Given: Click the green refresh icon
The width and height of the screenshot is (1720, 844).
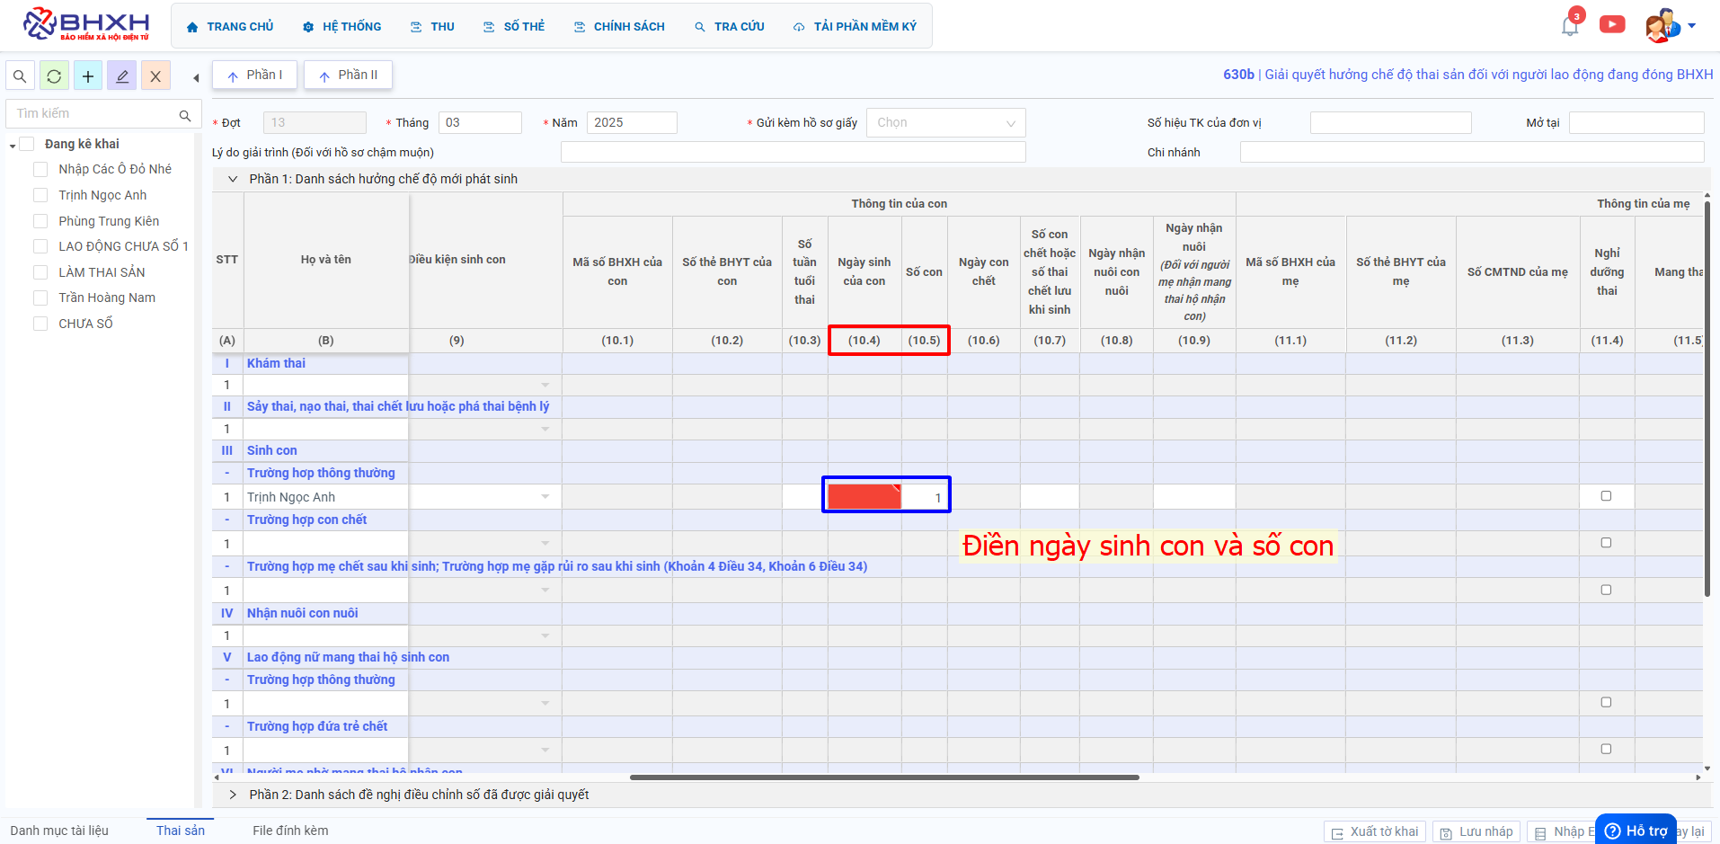Looking at the screenshot, I should click(x=54, y=76).
